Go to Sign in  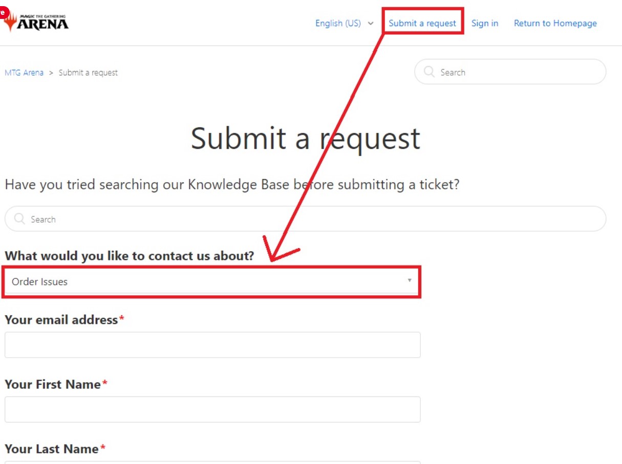(484, 23)
